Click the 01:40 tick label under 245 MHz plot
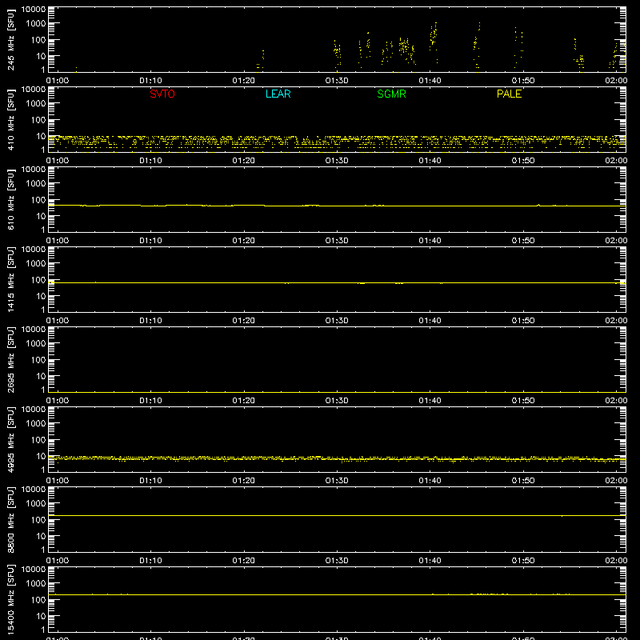Viewport: 640px width, 640px height. click(430, 81)
